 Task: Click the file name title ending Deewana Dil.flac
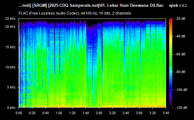91,6
